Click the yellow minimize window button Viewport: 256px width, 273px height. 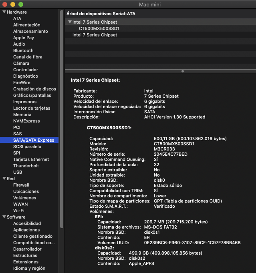[13, 4]
